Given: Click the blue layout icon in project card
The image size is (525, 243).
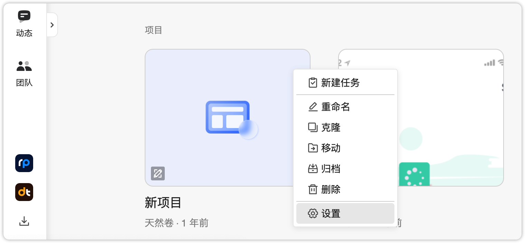Looking at the screenshot, I should point(228,118).
